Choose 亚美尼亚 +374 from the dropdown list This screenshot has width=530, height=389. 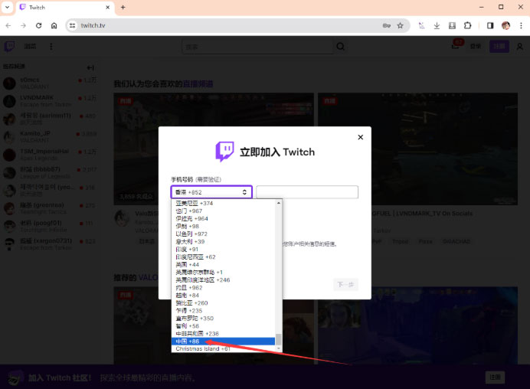(x=223, y=203)
